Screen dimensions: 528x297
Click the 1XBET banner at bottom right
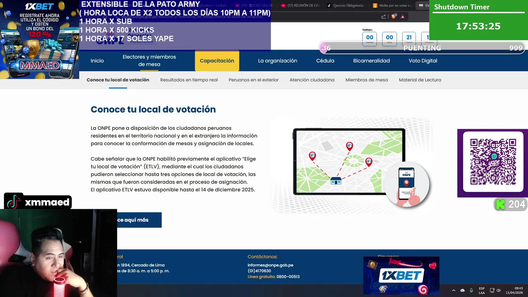(x=401, y=276)
